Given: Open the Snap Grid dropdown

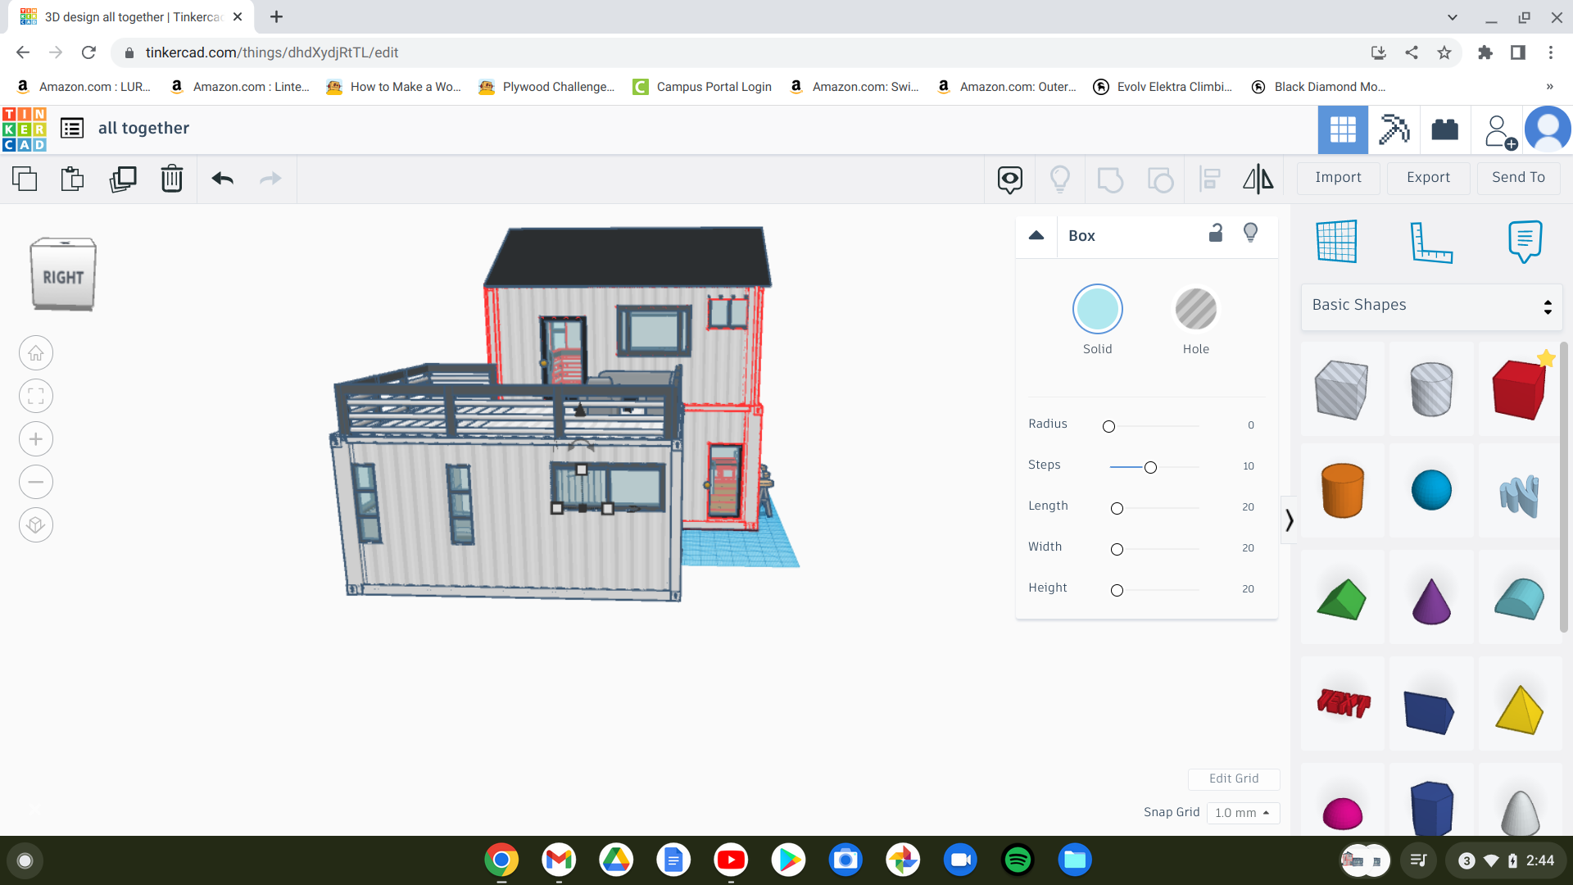Looking at the screenshot, I should coord(1243,813).
